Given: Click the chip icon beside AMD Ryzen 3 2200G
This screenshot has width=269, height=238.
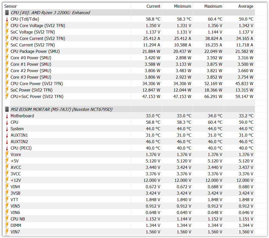Looking at the screenshot, I should point(7,13).
